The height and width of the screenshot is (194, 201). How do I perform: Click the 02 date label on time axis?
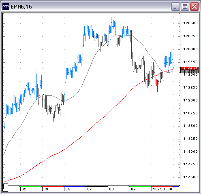coord(24,189)
